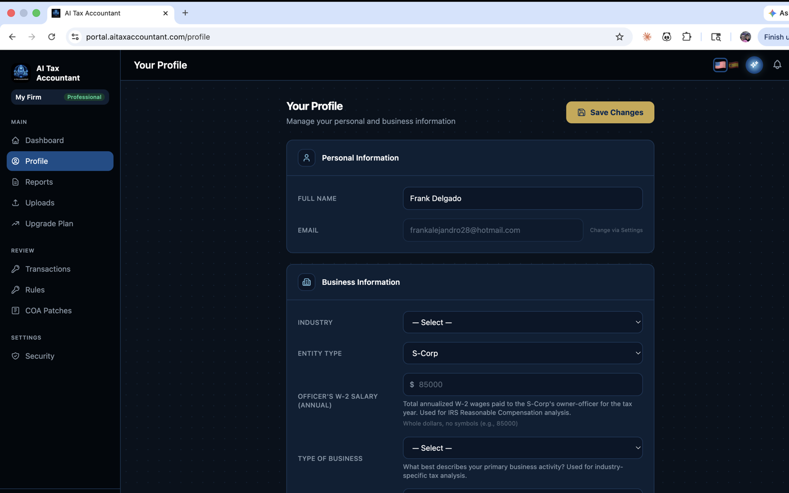Open the AI assistant sparkle icon

(754, 65)
